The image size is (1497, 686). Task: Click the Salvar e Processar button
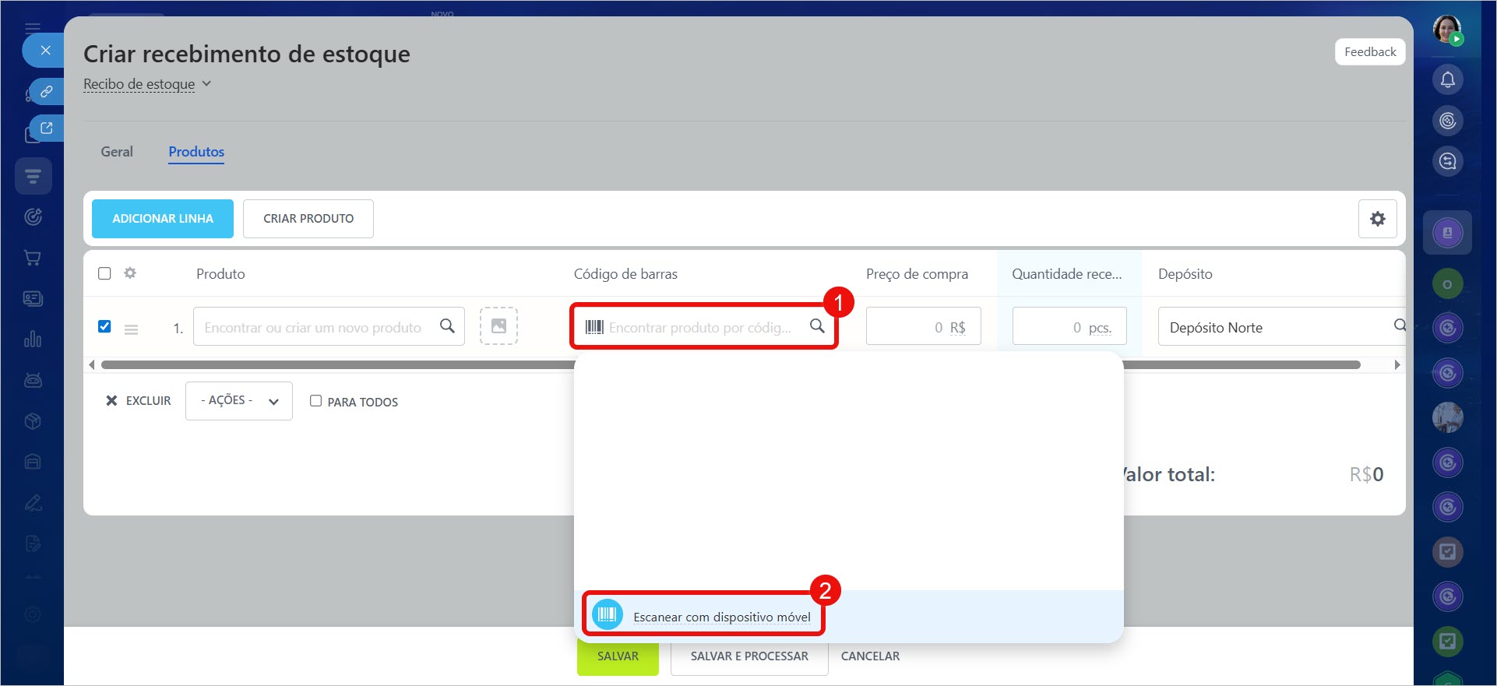[749, 656]
